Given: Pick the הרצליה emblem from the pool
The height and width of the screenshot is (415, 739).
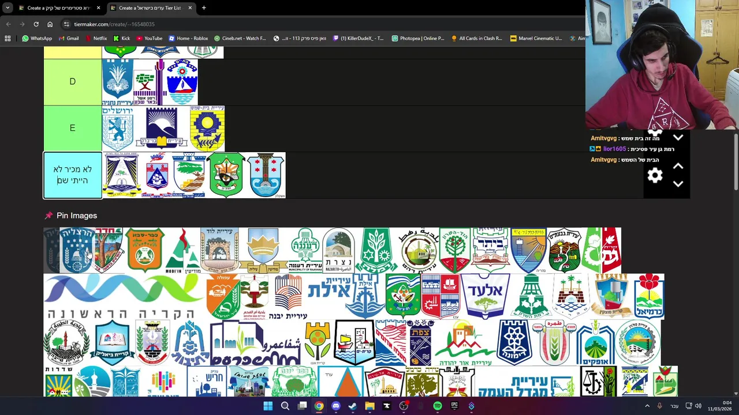Looking at the screenshot, I should [77, 250].
